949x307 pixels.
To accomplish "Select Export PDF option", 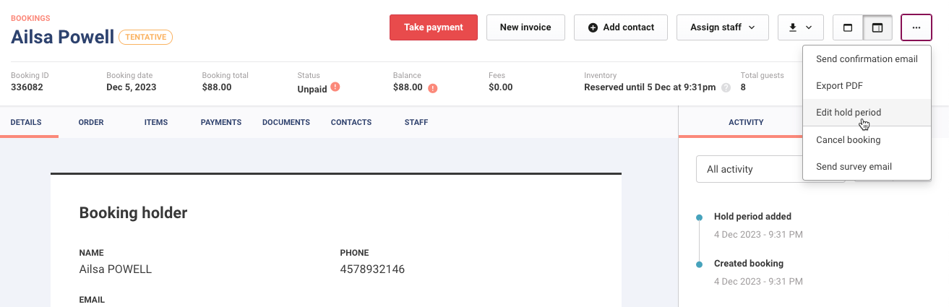I will pyautogui.click(x=839, y=86).
